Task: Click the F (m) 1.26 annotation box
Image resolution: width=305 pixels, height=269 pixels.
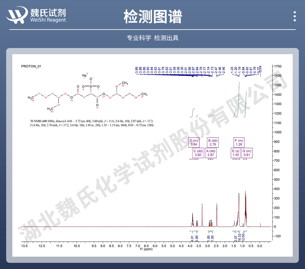Action: click(239, 142)
